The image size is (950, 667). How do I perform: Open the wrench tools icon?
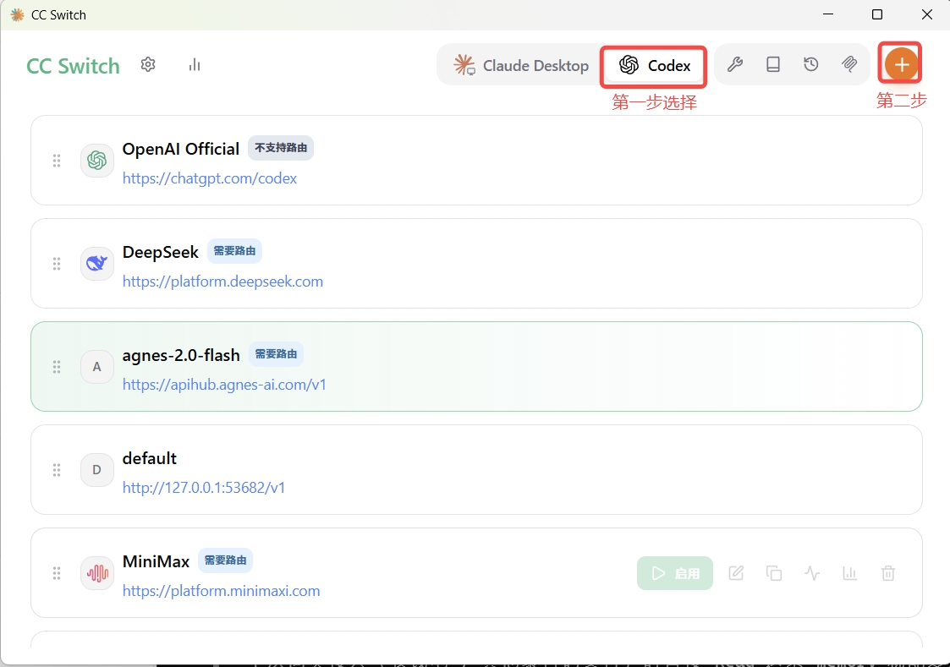tap(735, 64)
